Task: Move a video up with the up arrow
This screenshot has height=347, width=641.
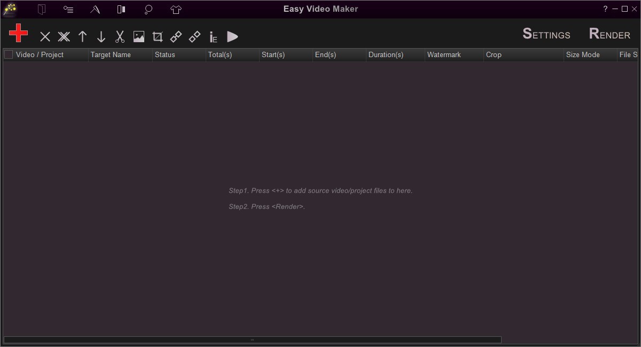Action: pos(82,36)
